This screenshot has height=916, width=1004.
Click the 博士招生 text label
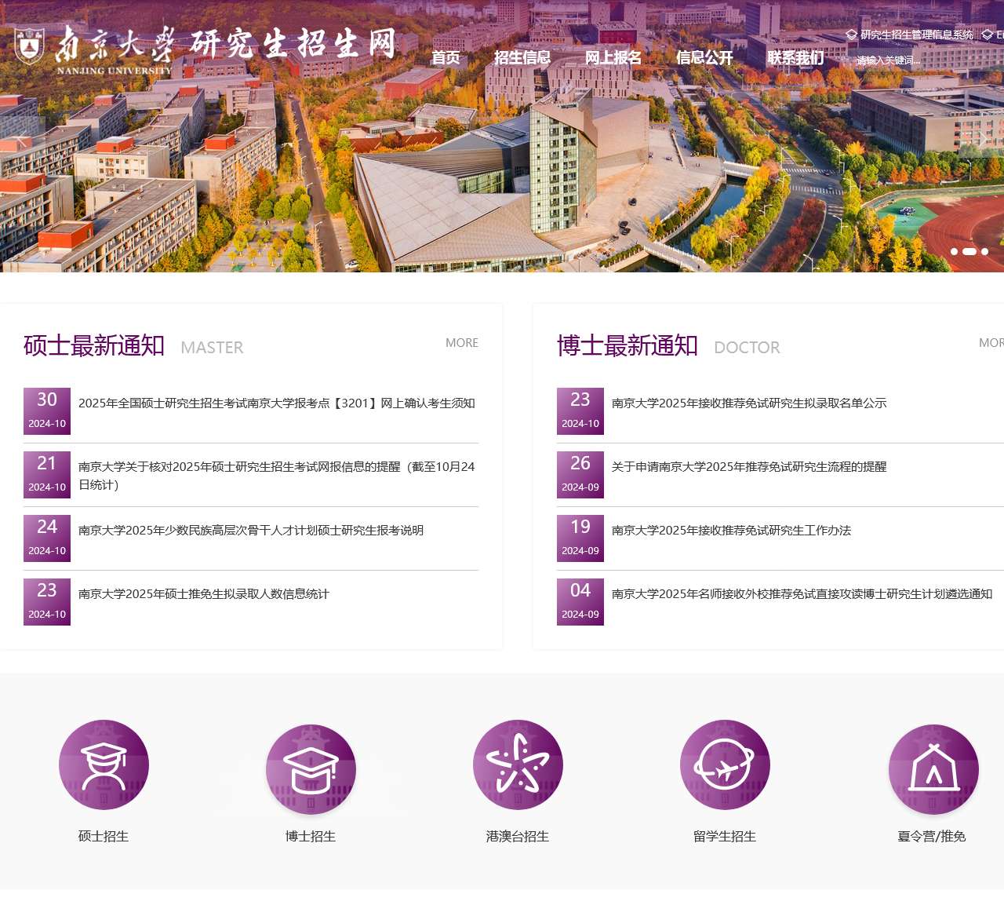pos(311,836)
